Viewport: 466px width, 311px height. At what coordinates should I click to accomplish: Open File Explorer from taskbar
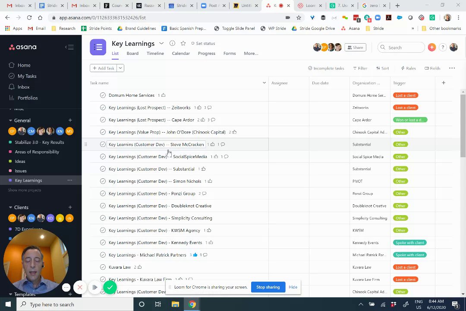tap(175, 304)
